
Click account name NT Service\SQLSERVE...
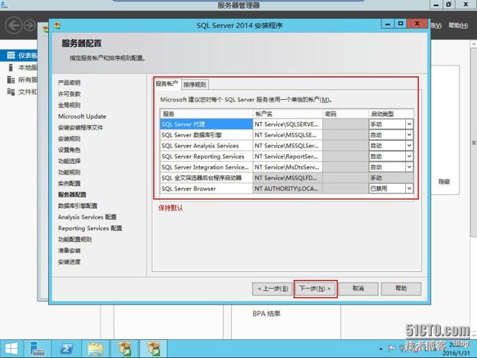pyautogui.click(x=287, y=124)
